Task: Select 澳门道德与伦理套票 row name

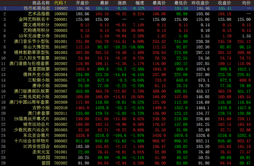Action: [30, 64]
